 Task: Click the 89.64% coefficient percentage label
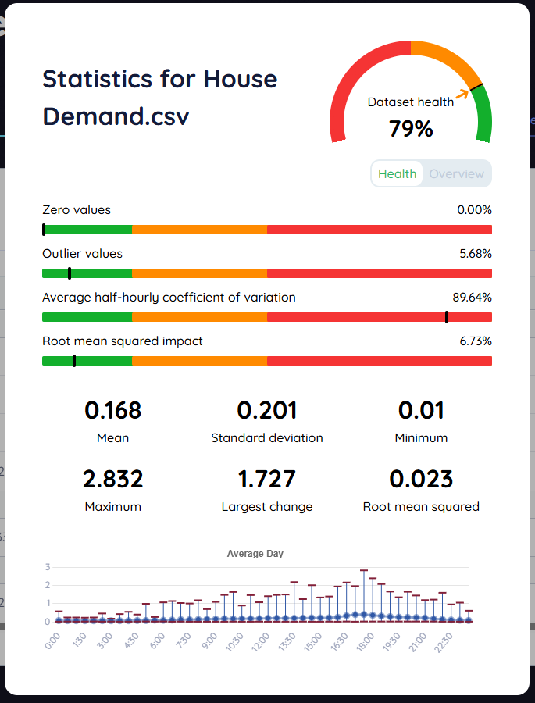pos(472,297)
